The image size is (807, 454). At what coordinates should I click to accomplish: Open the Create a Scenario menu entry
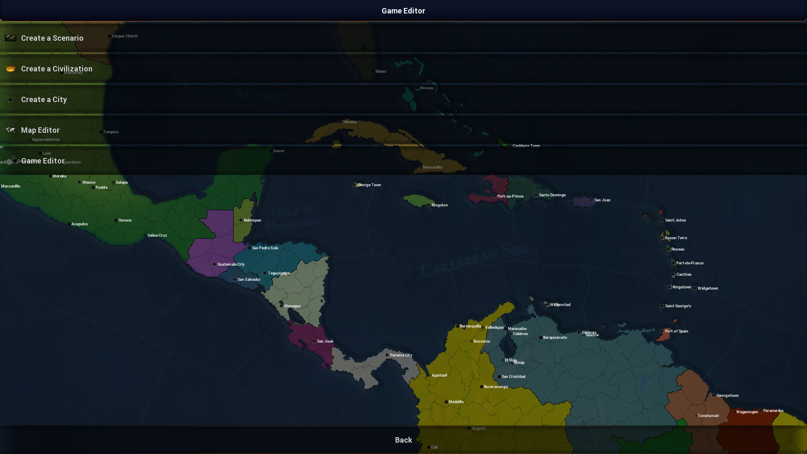pyautogui.click(x=52, y=38)
